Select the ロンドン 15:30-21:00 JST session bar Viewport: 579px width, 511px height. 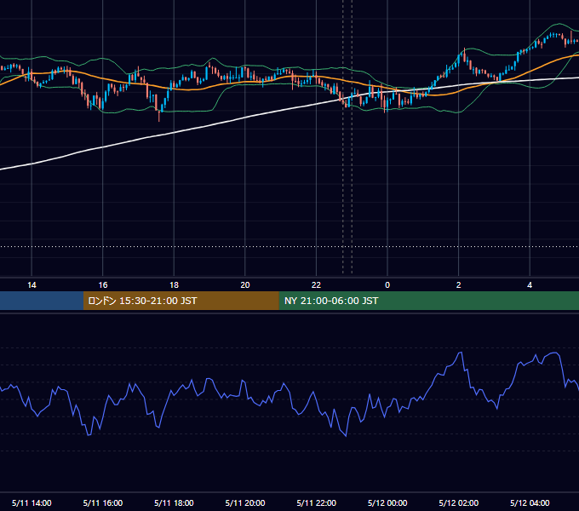[x=181, y=301]
